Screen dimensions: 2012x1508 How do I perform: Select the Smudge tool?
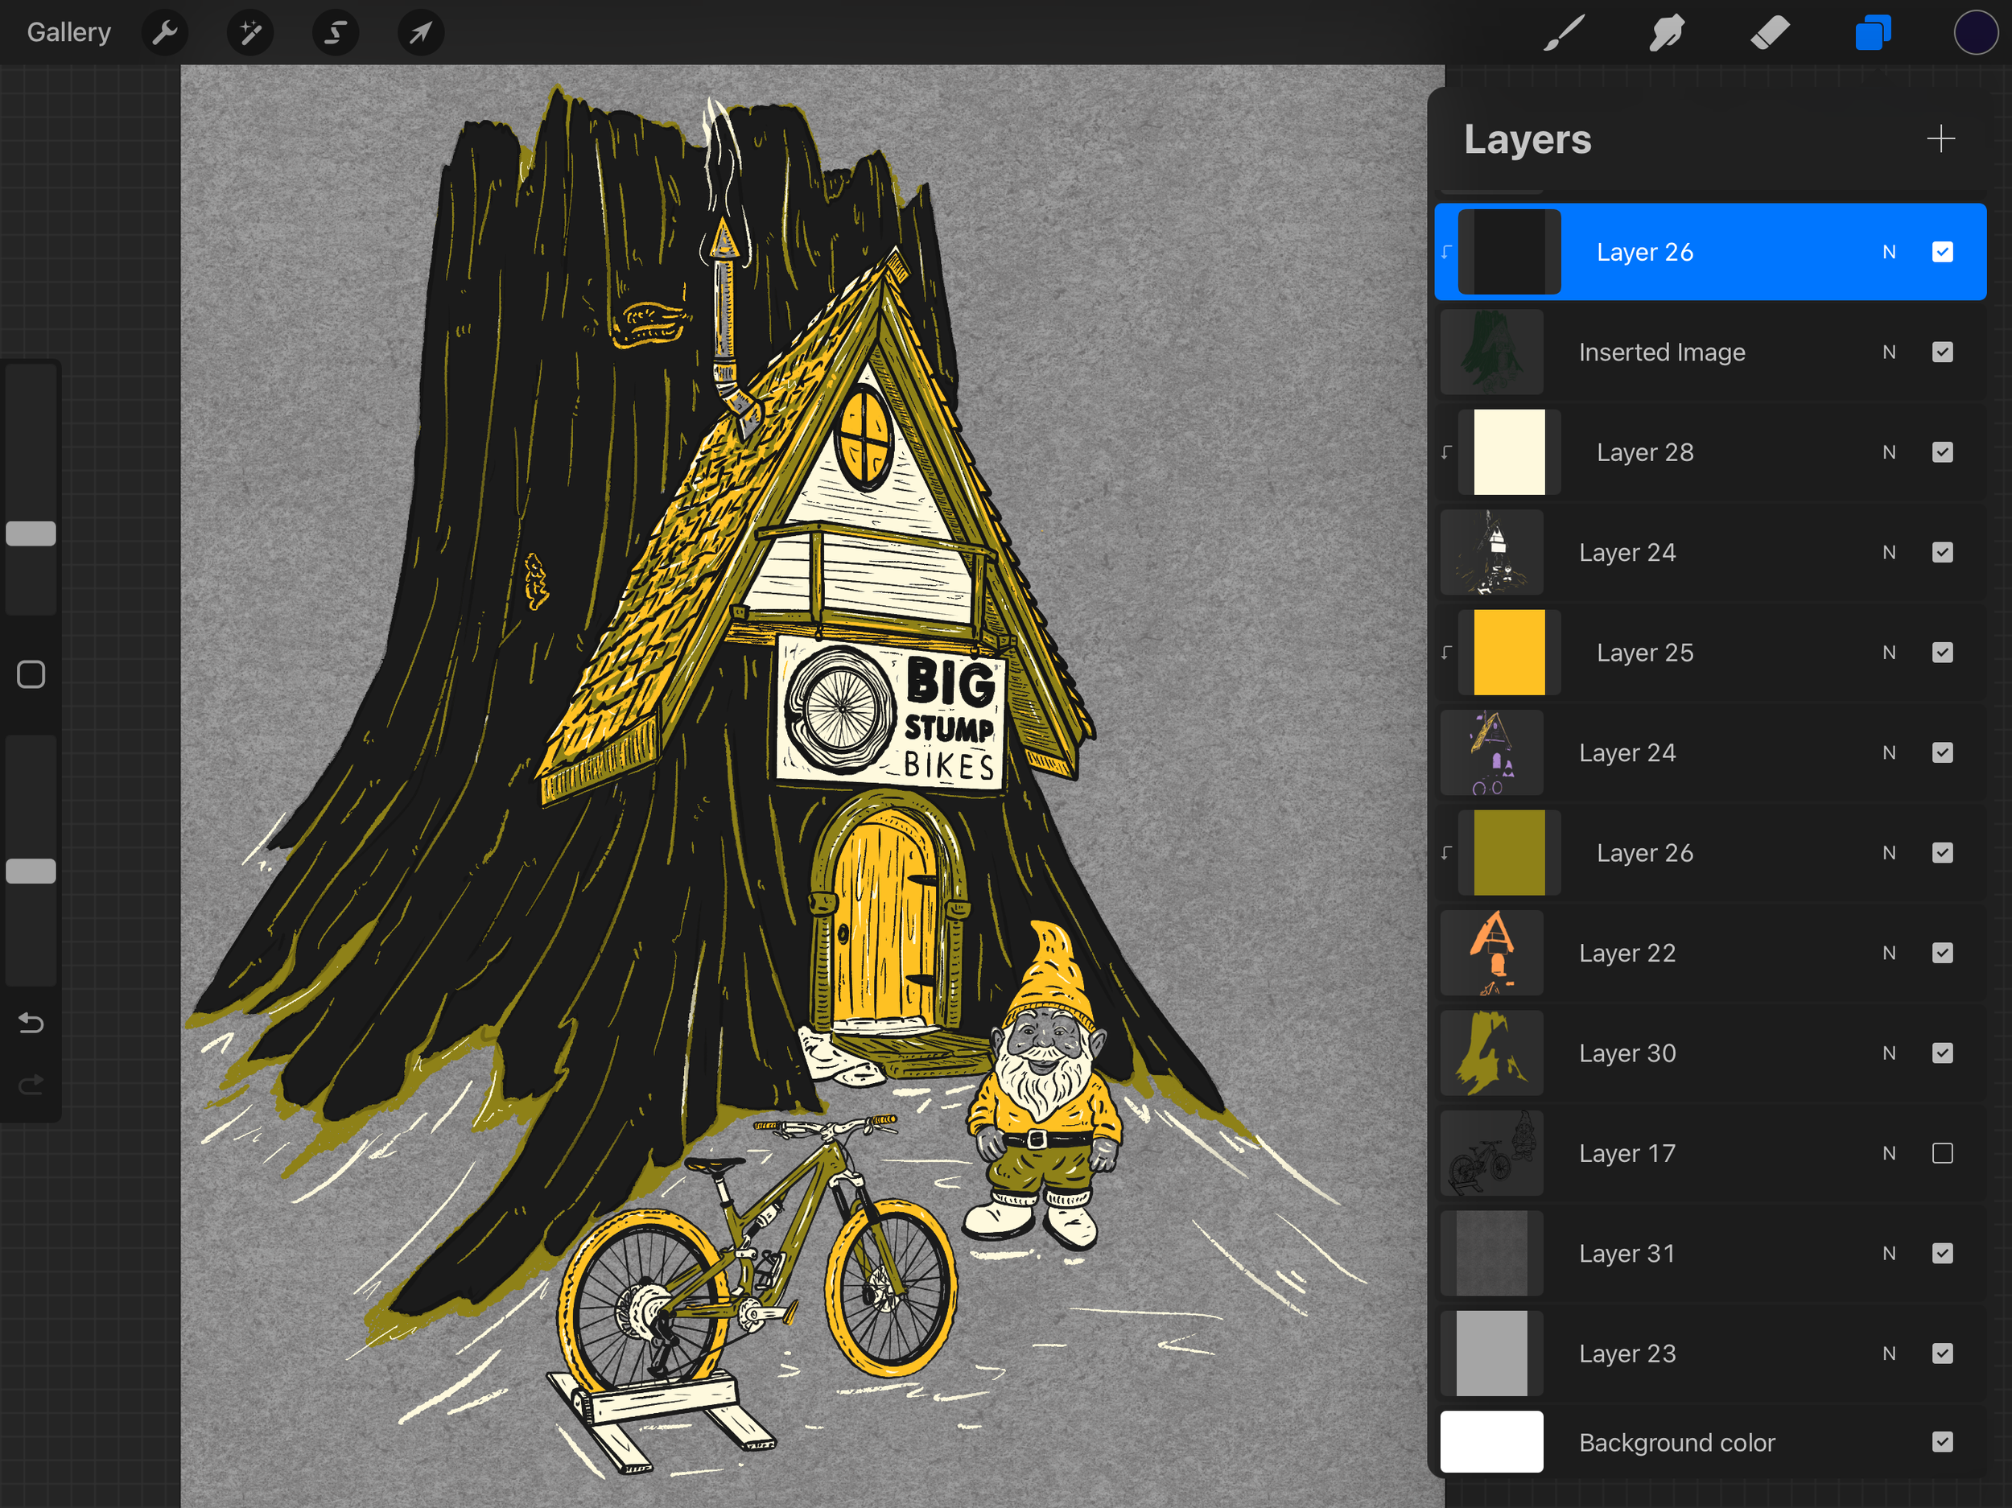[1667, 34]
